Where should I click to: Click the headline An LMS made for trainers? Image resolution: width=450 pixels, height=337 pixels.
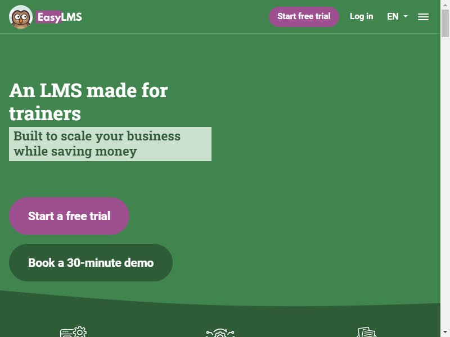click(x=88, y=102)
